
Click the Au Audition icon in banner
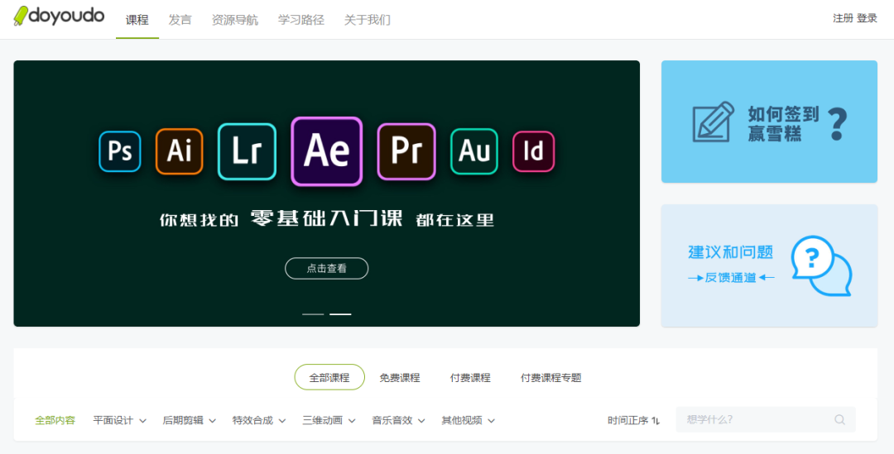tap(474, 151)
